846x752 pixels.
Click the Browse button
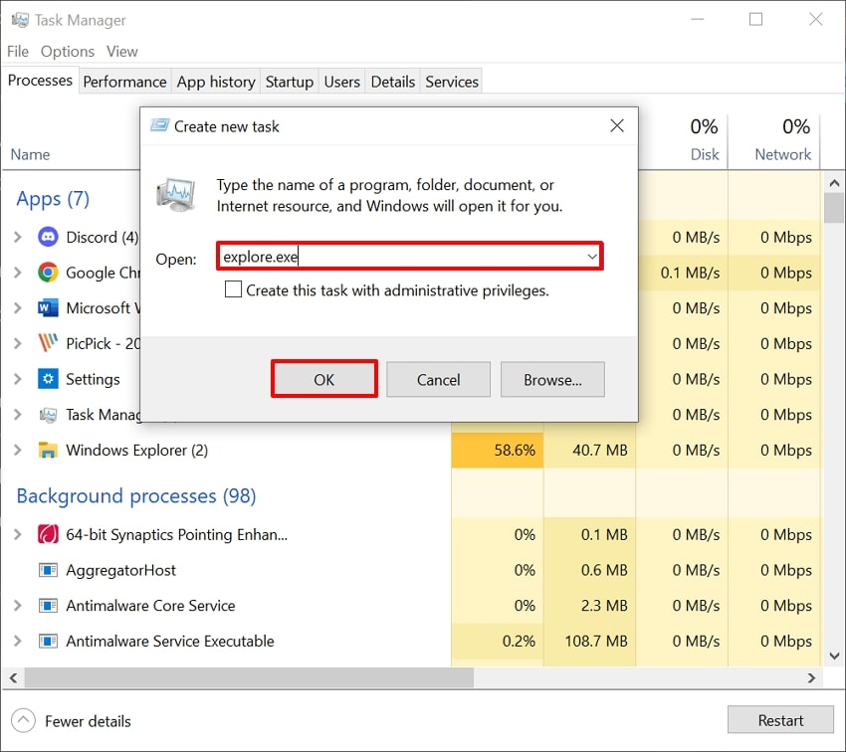tap(552, 379)
